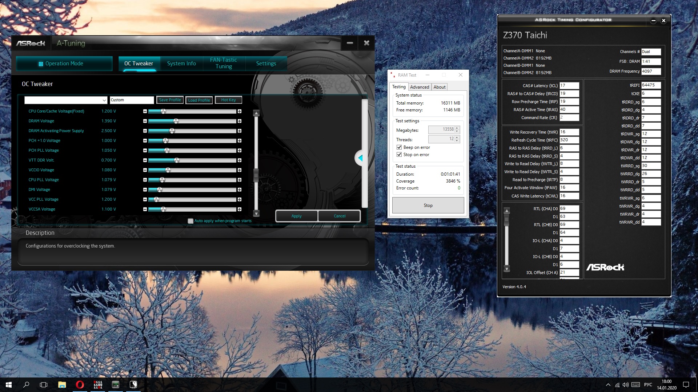Toggle Beep on error checkbox
The image size is (698, 392).
[x=399, y=147]
